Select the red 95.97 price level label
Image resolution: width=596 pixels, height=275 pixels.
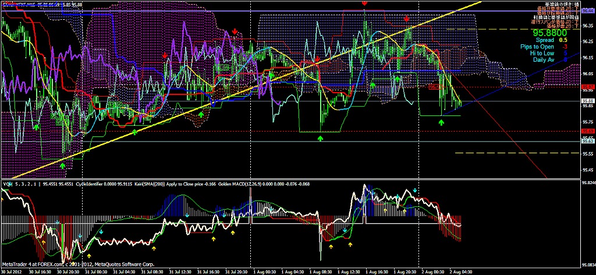coord(587,86)
